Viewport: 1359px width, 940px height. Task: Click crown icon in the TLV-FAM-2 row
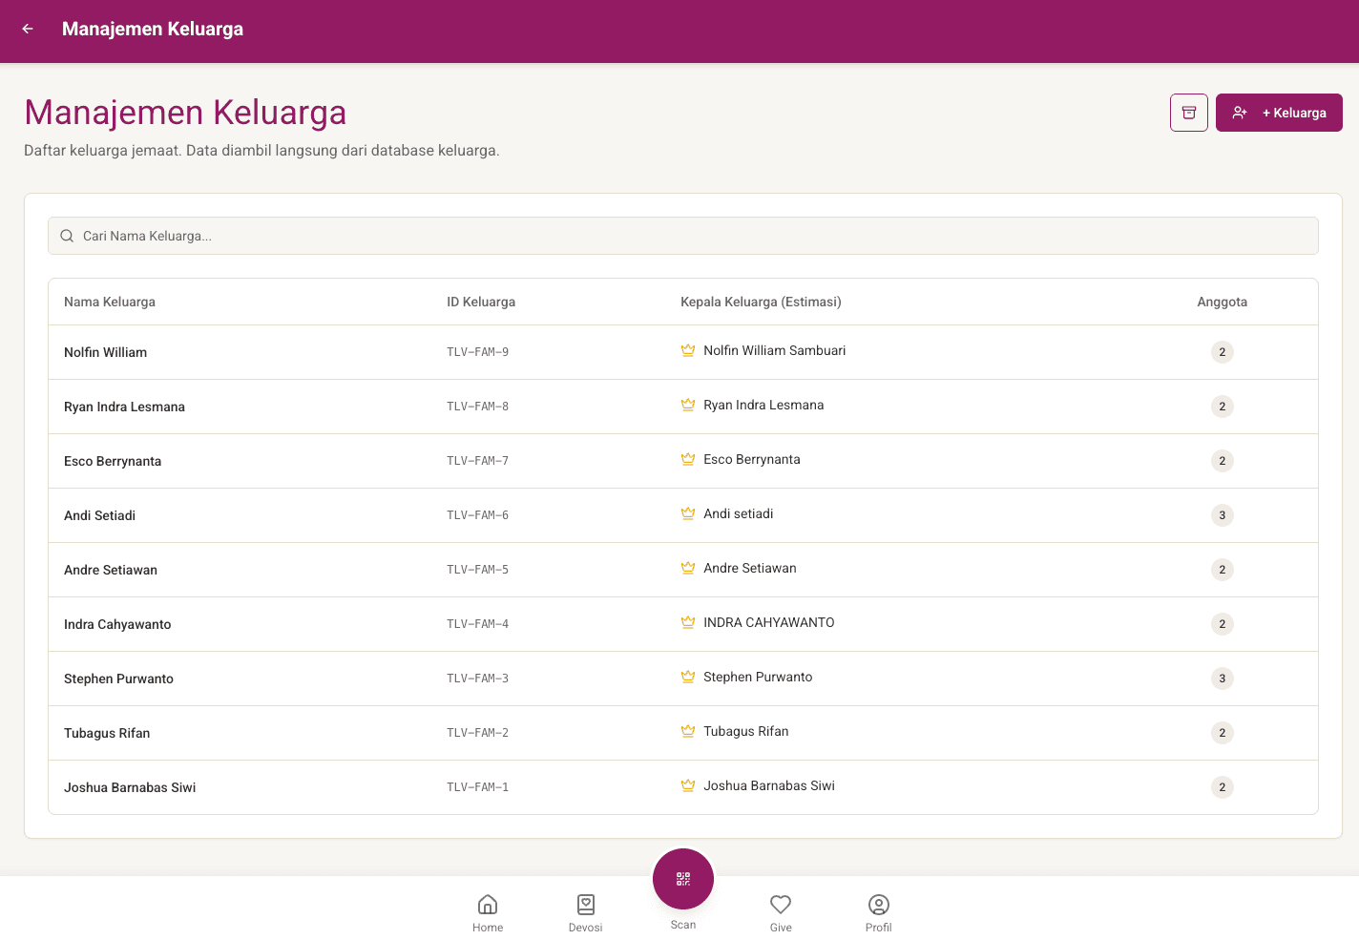688,731
